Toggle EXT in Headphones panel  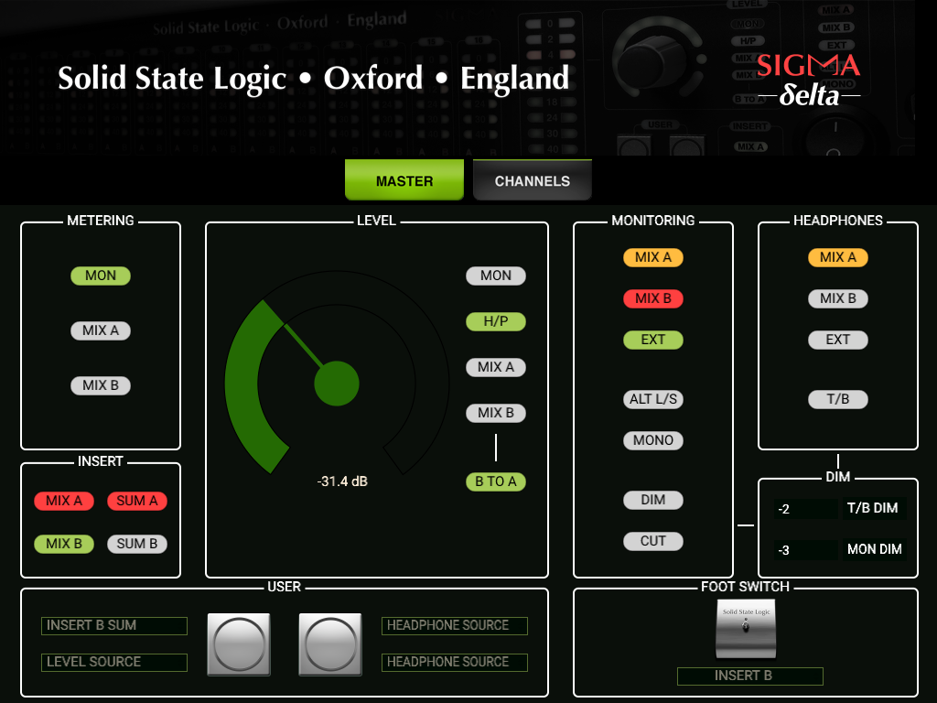[x=838, y=340]
